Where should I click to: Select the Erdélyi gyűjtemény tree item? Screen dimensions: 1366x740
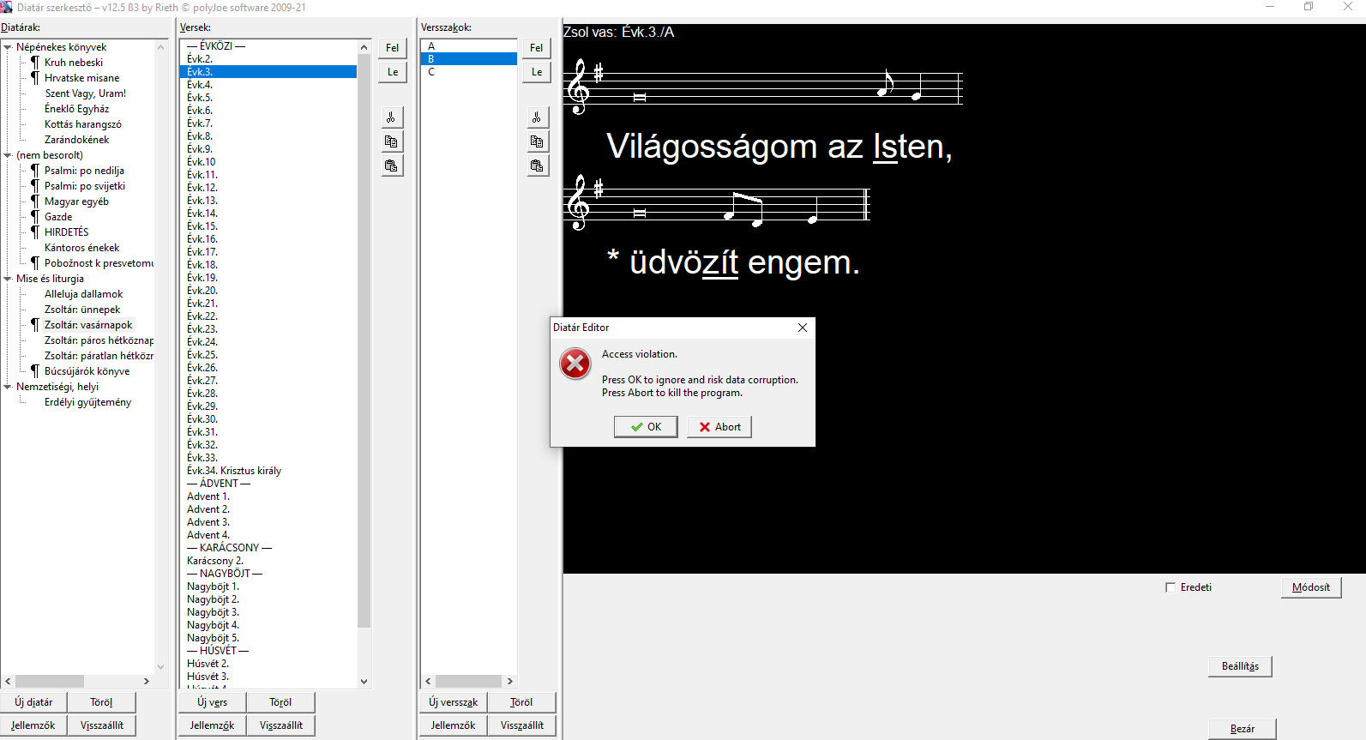(x=87, y=402)
